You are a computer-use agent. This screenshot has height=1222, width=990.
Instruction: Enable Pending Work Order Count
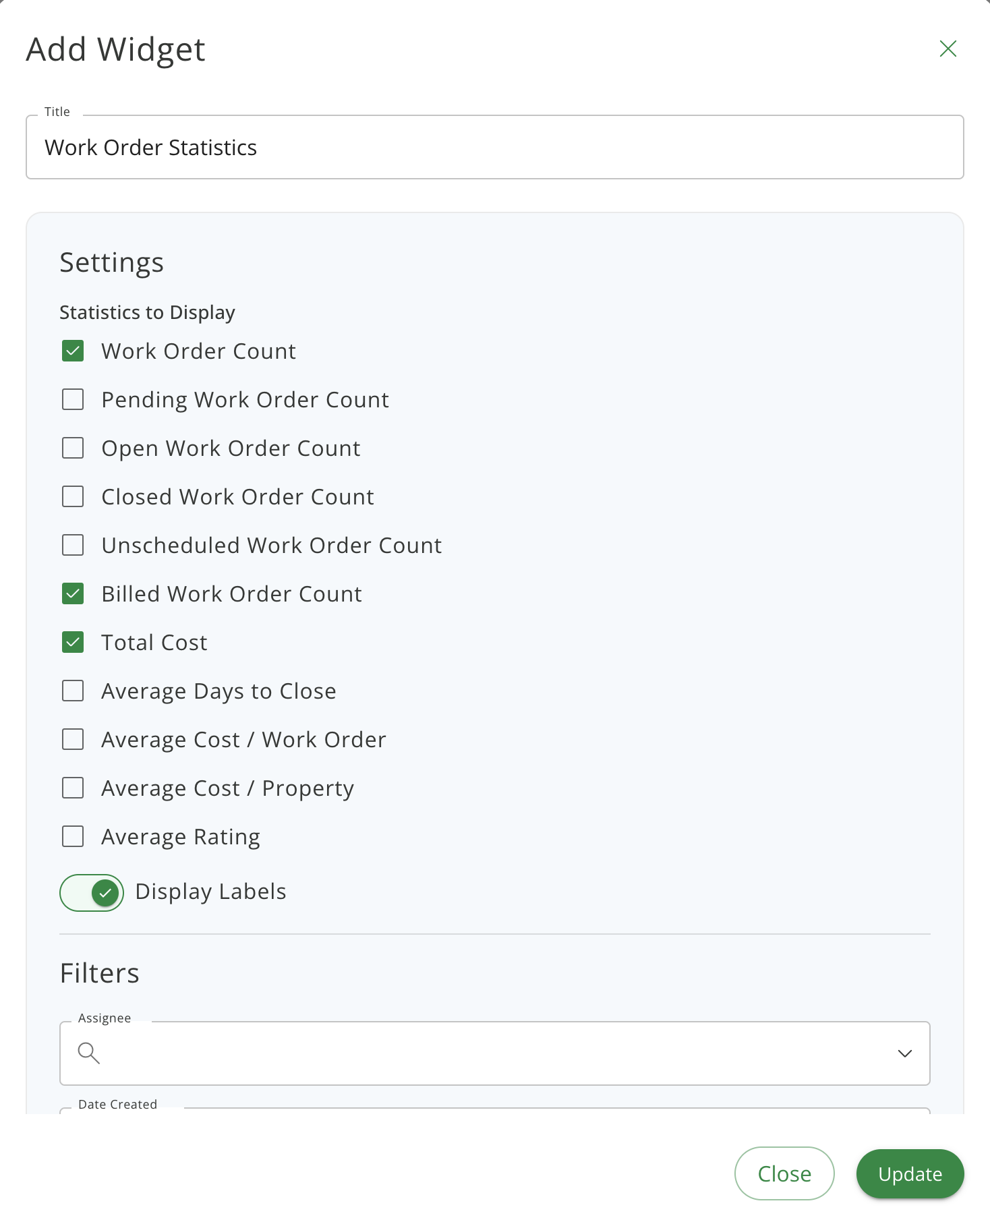click(x=72, y=399)
